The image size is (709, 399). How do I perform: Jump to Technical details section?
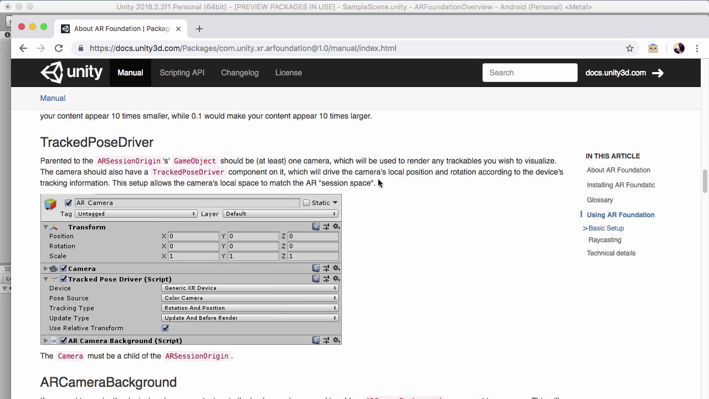[x=612, y=253]
